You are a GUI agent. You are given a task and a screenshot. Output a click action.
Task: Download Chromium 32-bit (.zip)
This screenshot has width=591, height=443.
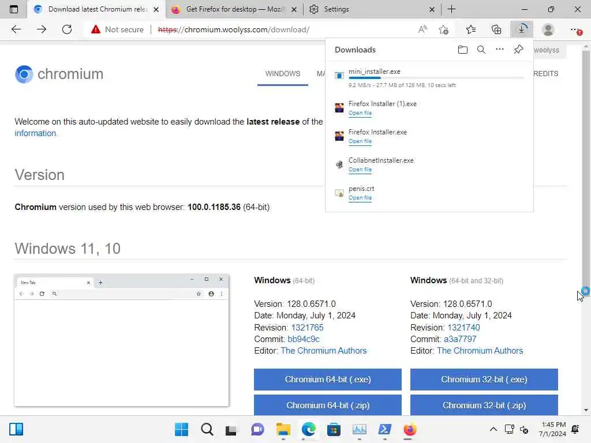484,406
